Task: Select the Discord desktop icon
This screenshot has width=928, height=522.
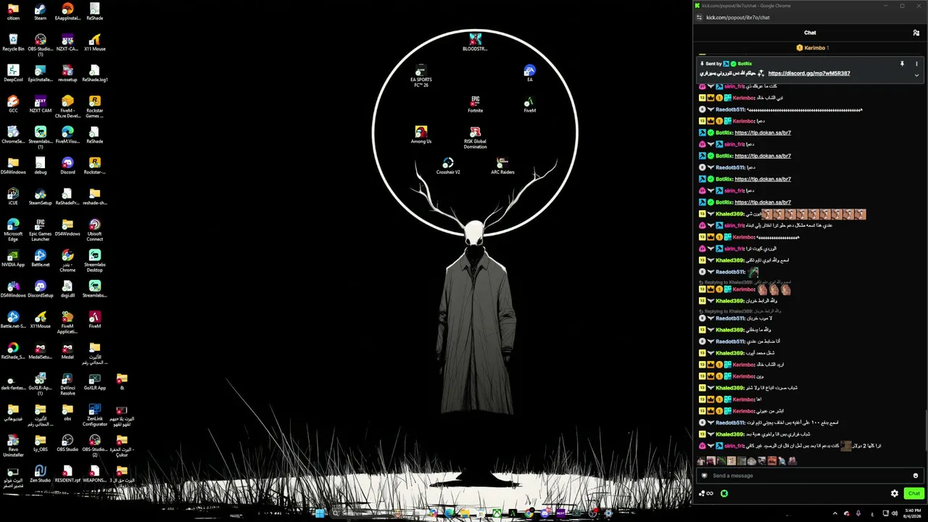Action: 67,165
